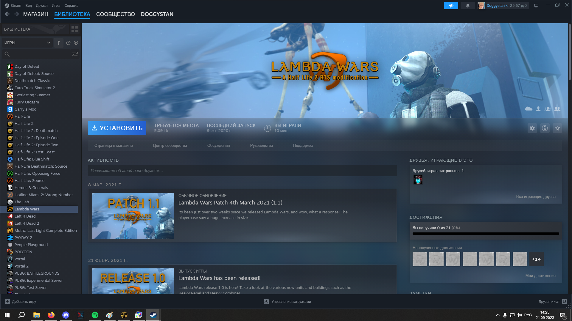Click the single-player icon on banner

[x=538, y=109]
